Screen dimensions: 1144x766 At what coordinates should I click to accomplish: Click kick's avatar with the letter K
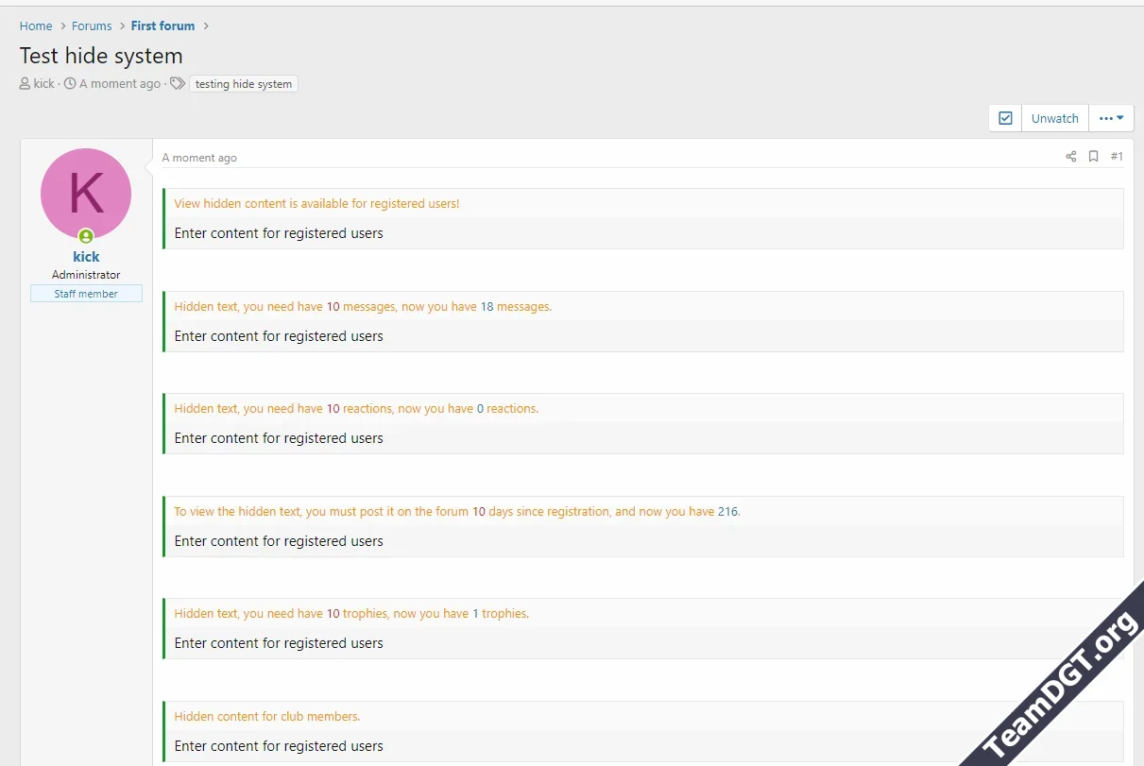coord(85,192)
